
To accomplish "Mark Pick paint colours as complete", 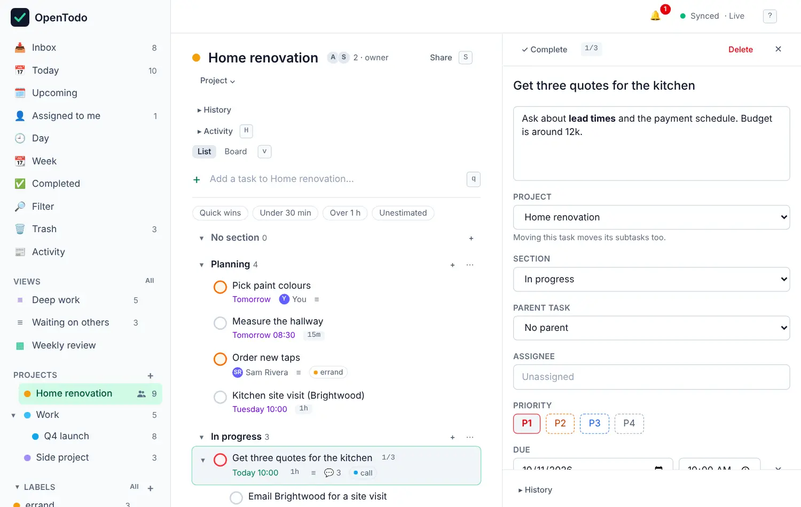I will (220, 287).
